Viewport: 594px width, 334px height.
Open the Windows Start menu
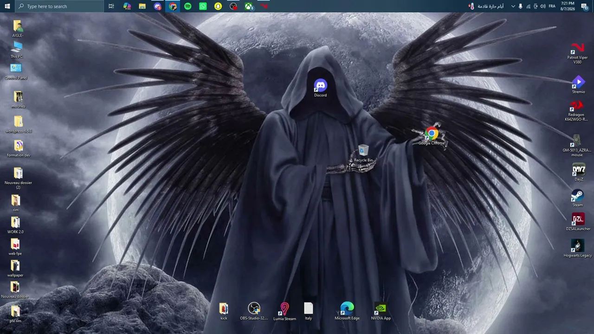pos(7,6)
